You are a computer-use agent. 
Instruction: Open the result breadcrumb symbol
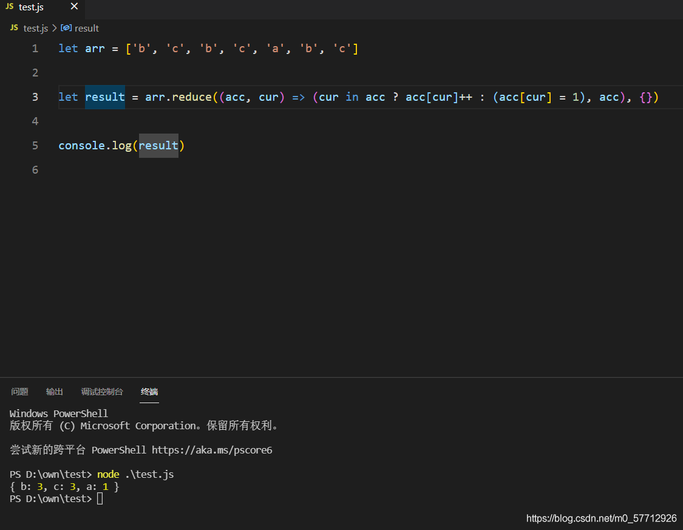(87, 29)
